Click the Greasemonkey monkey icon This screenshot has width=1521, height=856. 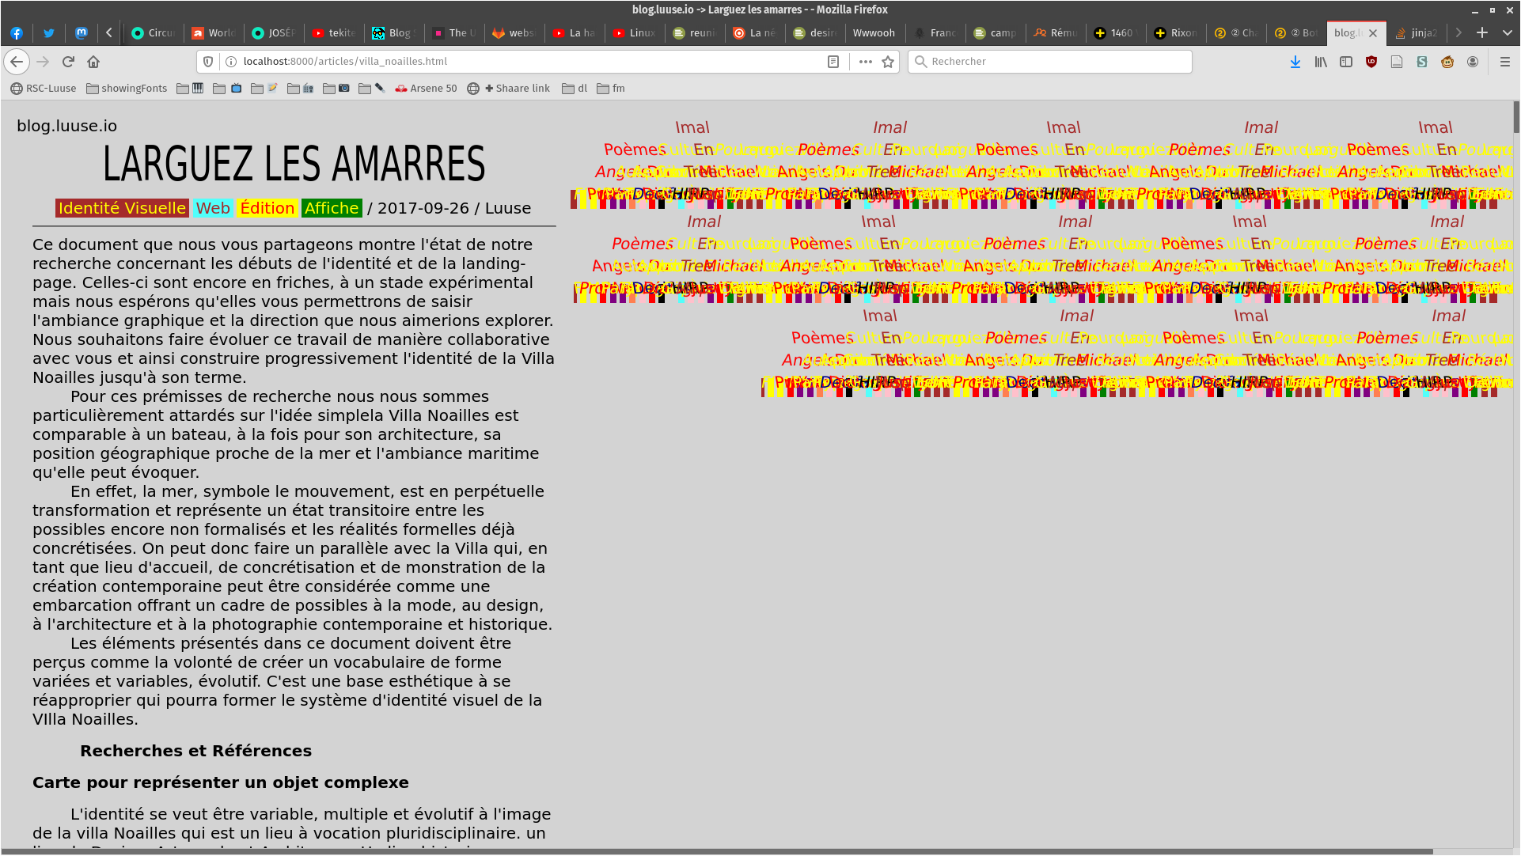point(1447,62)
